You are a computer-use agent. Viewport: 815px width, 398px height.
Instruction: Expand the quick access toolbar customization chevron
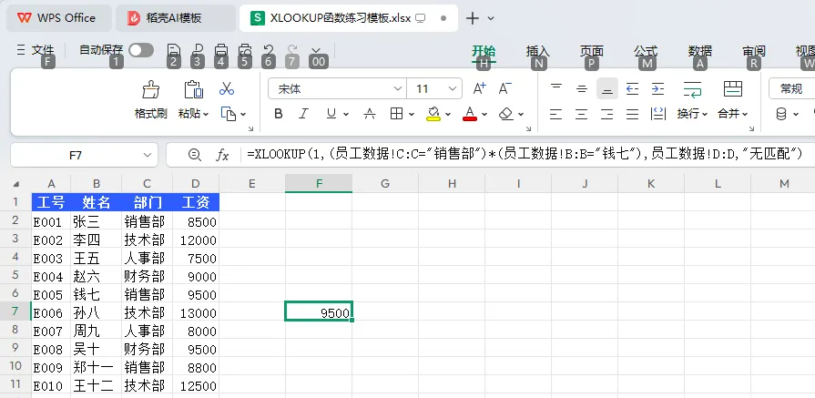tap(317, 50)
